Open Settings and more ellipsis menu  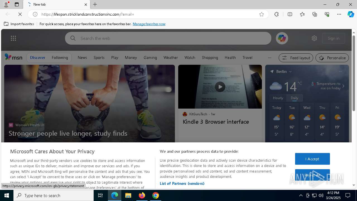pyautogui.click(x=339, y=14)
